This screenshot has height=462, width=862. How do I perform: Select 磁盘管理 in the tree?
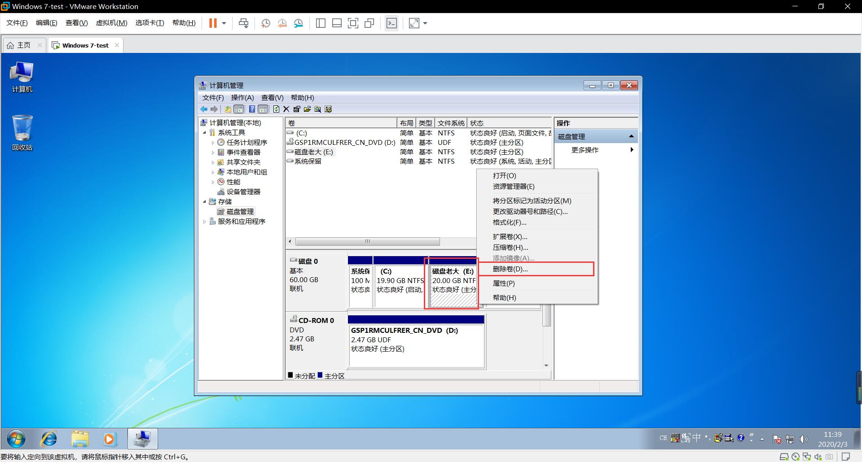(x=240, y=211)
